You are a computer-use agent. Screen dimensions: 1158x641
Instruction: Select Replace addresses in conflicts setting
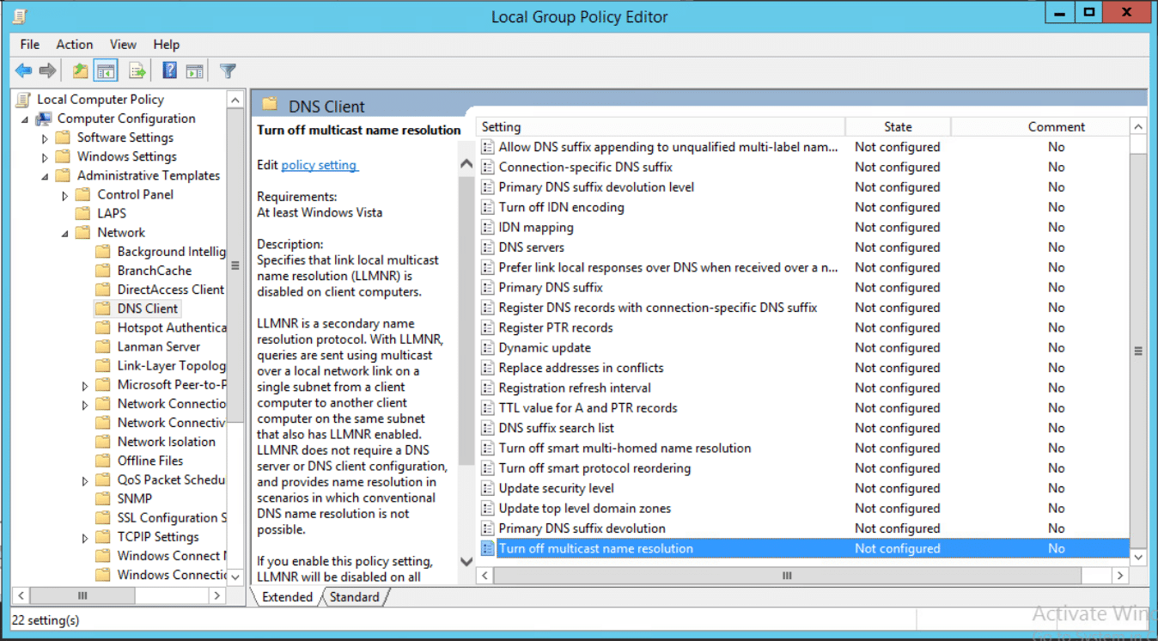[581, 368]
